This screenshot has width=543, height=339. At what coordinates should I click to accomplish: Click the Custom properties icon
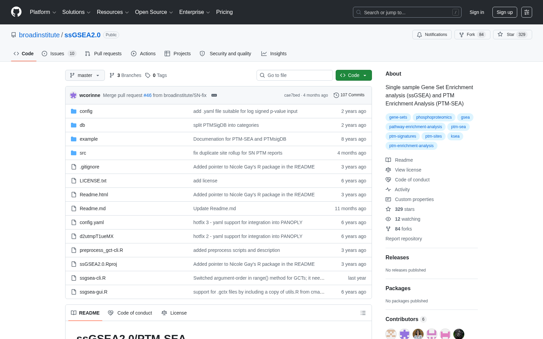pos(388,199)
